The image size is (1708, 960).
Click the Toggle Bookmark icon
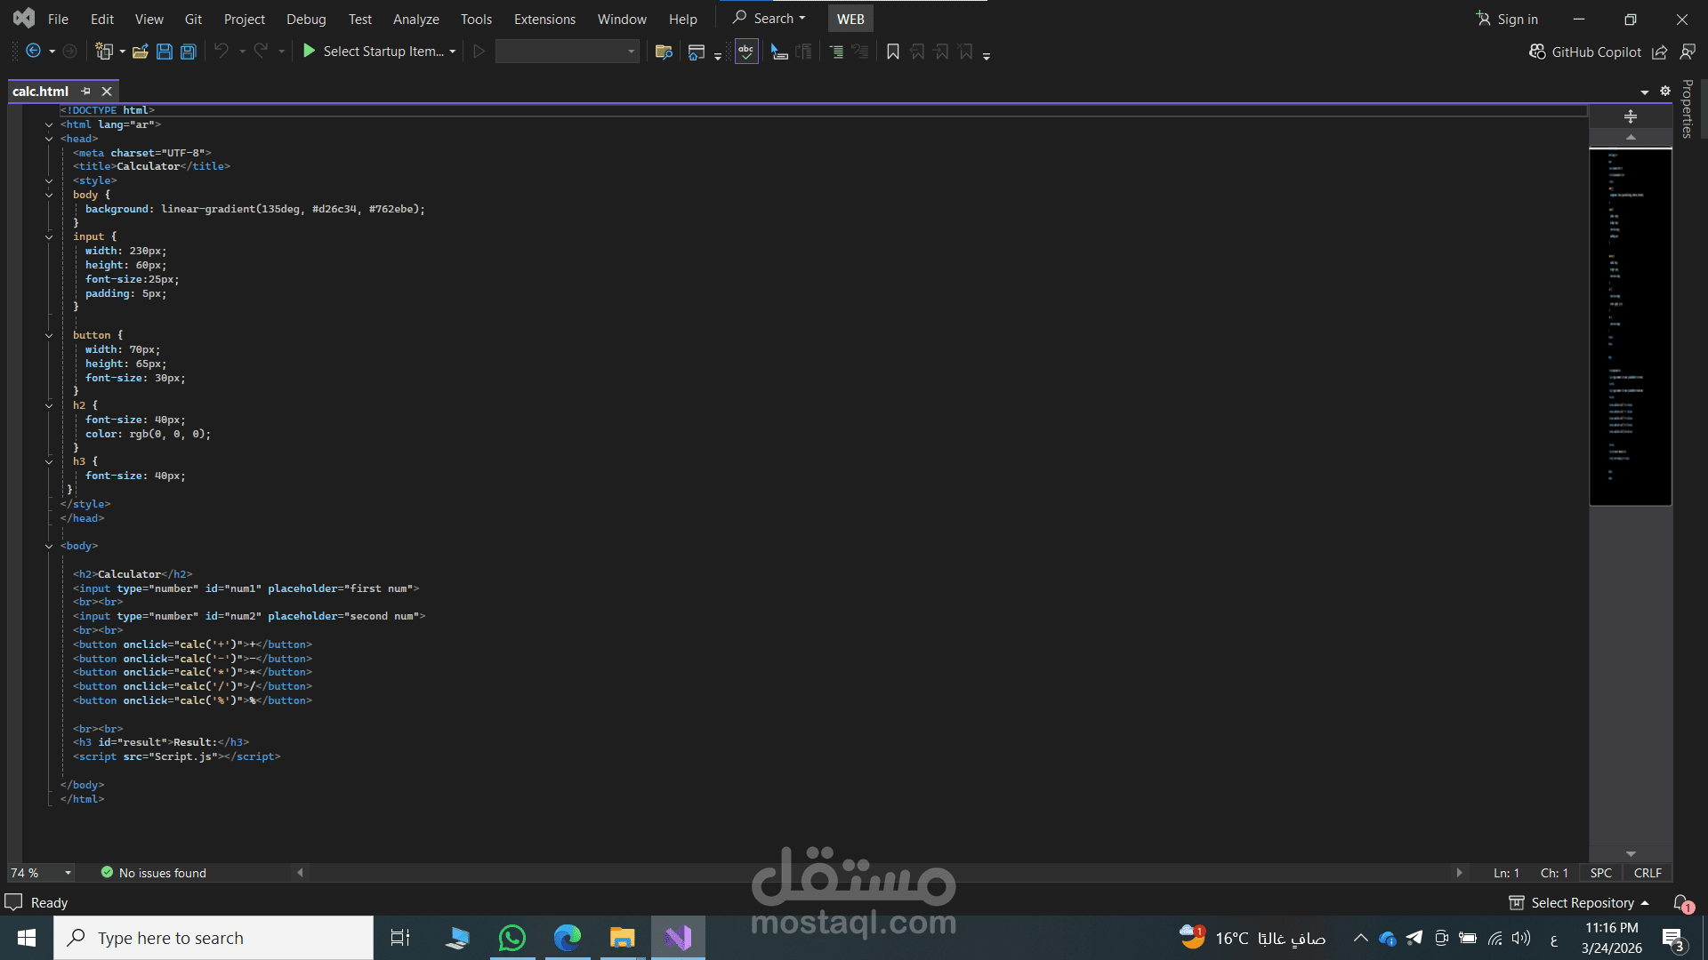892,52
